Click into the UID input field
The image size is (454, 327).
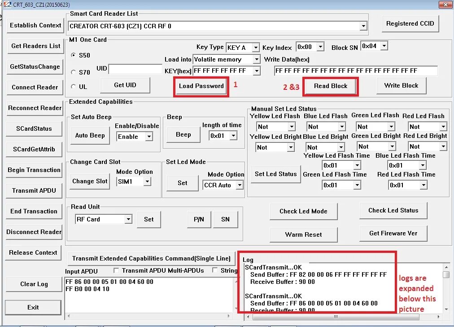(x=135, y=69)
